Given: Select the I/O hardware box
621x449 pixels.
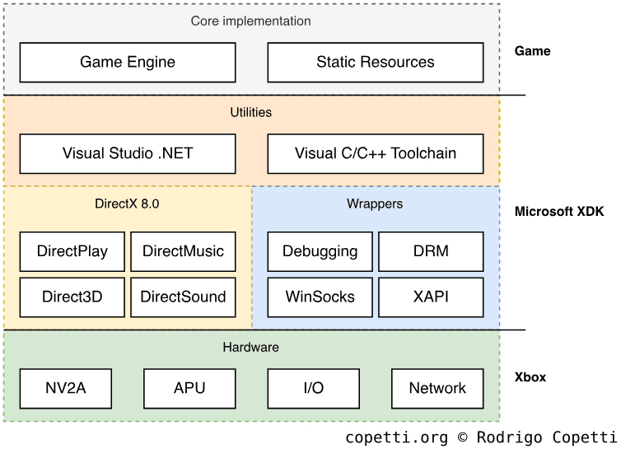Looking at the screenshot, I should (x=314, y=388).
